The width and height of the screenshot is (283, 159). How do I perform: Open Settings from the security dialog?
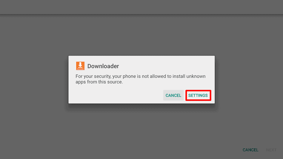tap(198, 95)
